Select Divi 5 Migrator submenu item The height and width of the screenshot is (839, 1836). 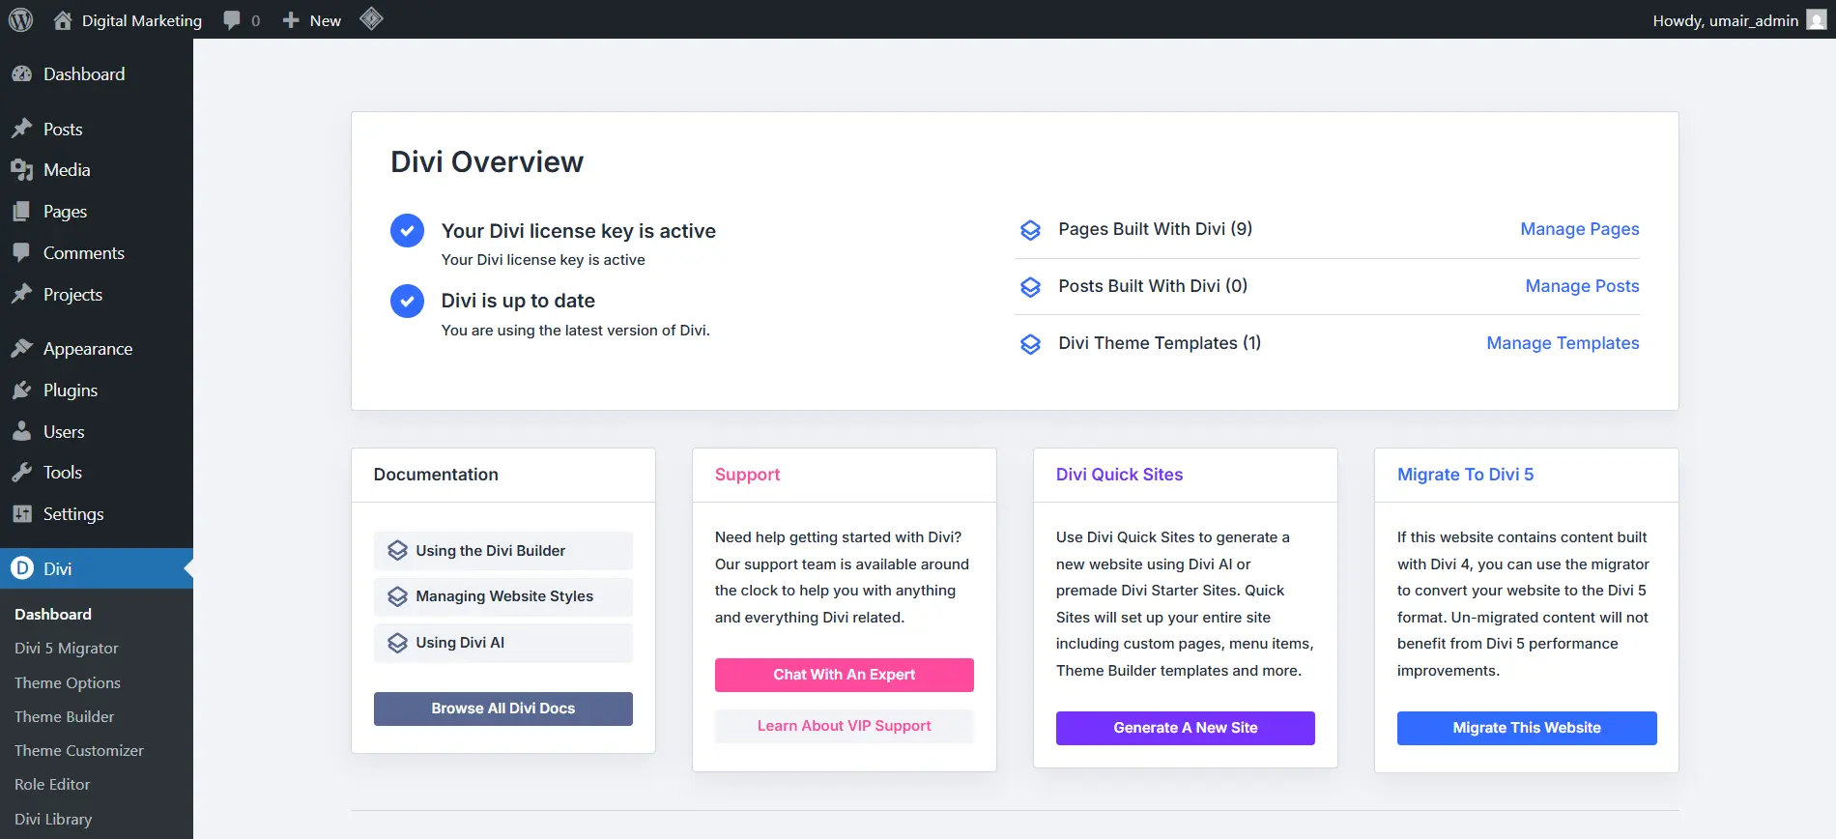tap(67, 649)
